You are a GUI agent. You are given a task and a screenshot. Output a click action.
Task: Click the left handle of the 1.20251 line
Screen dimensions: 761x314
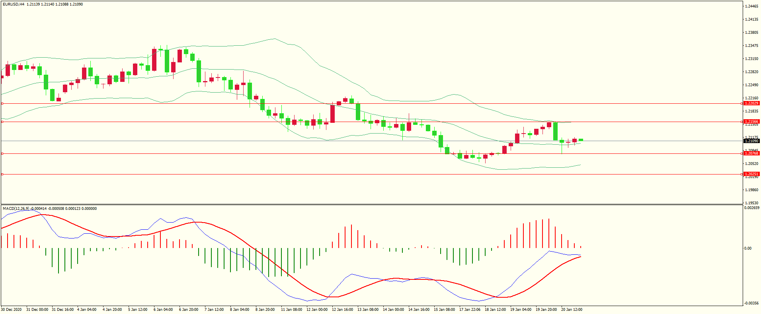pyautogui.click(x=2, y=174)
